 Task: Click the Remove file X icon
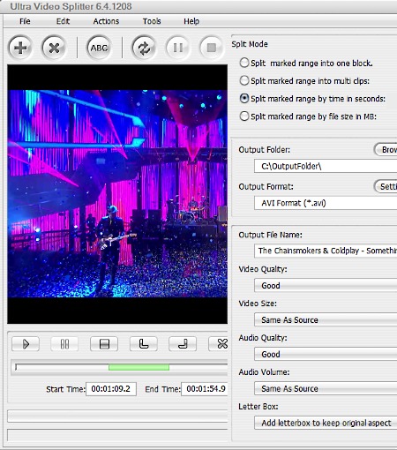(54, 48)
